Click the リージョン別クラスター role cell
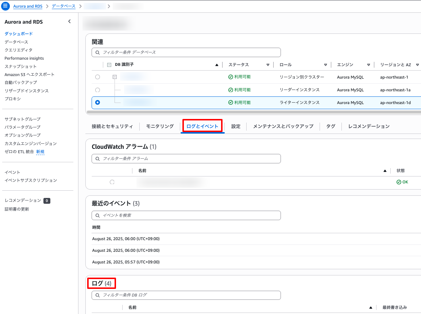 click(x=302, y=77)
